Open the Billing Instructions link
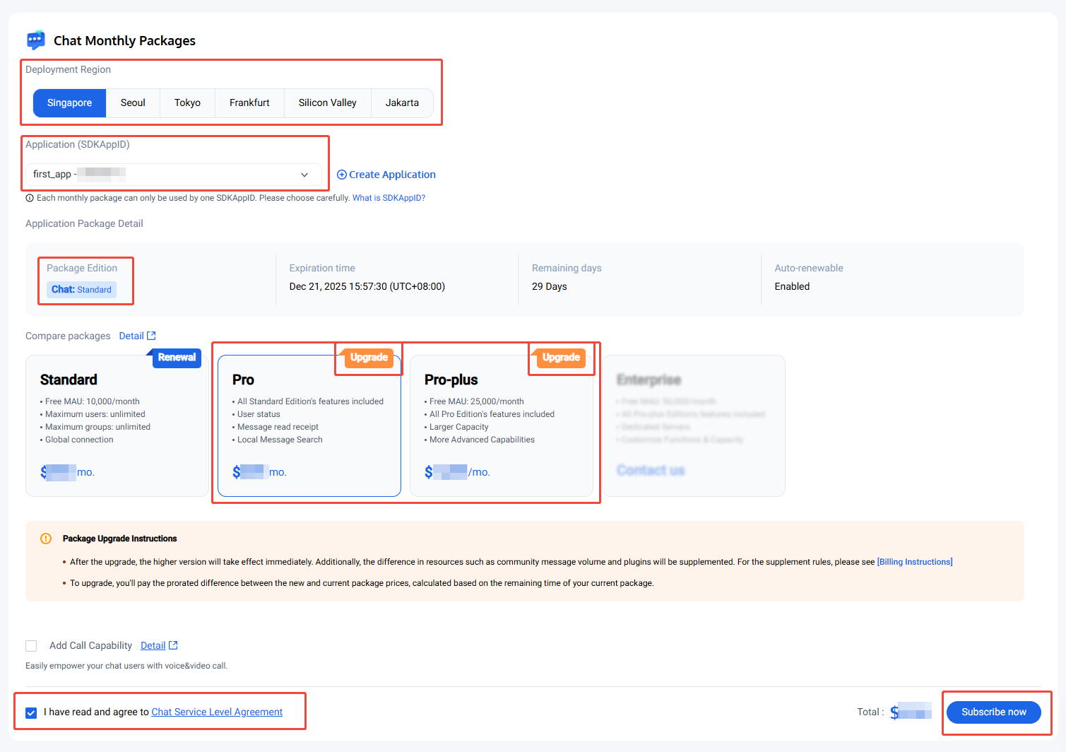Image resolution: width=1066 pixels, height=752 pixels. [914, 562]
